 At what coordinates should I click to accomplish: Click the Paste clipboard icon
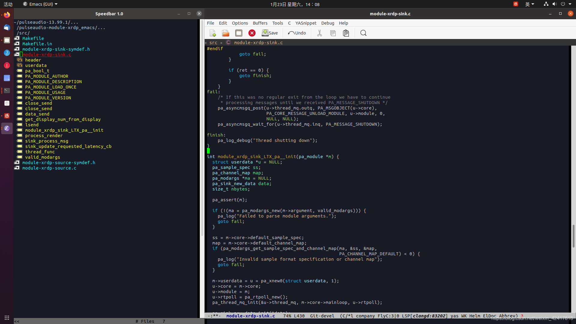tap(346, 33)
